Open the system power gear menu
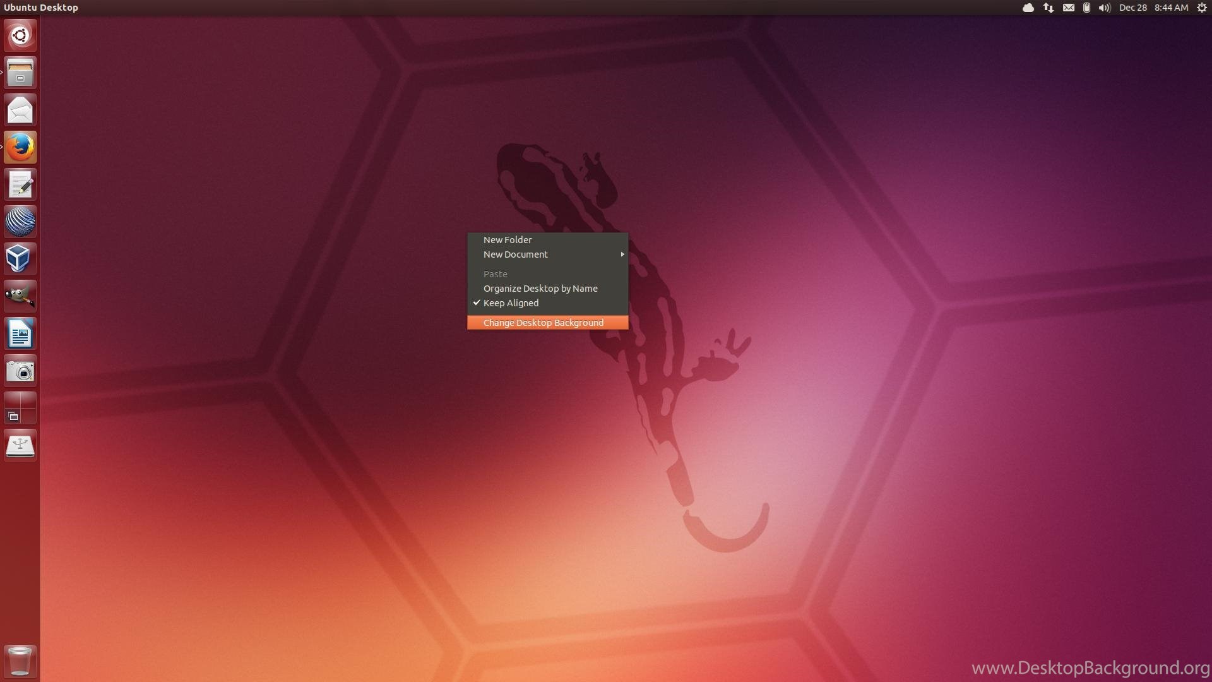1212x682 pixels. tap(1202, 8)
